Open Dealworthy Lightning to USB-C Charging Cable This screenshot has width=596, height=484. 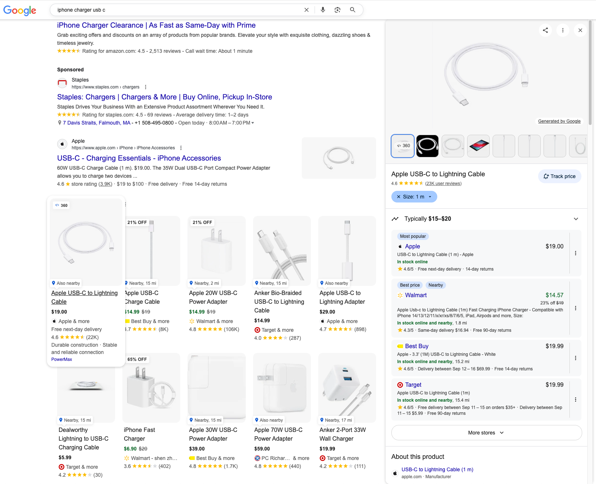[x=83, y=438]
